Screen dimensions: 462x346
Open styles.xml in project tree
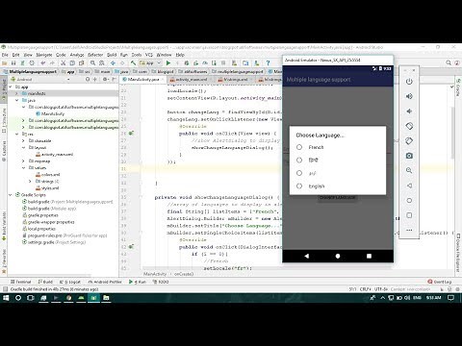pyautogui.click(x=47, y=188)
